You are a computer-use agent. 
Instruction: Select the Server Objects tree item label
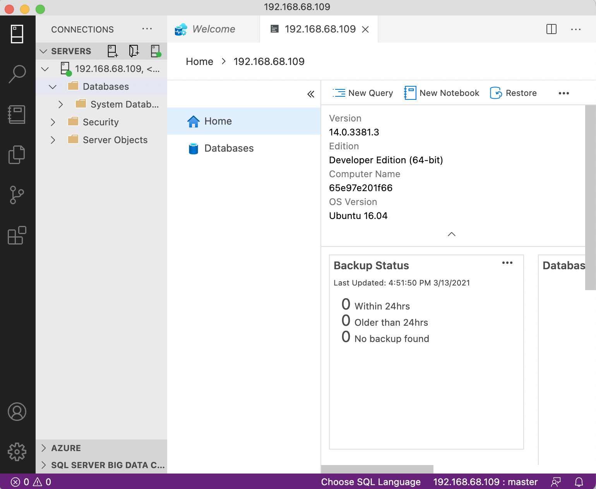pyautogui.click(x=115, y=140)
